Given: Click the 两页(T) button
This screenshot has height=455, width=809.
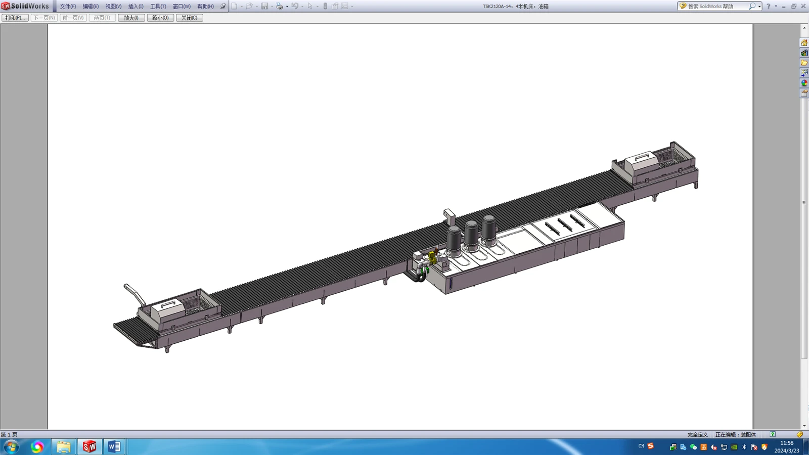Looking at the screenshot, I should tap(102, 18).
